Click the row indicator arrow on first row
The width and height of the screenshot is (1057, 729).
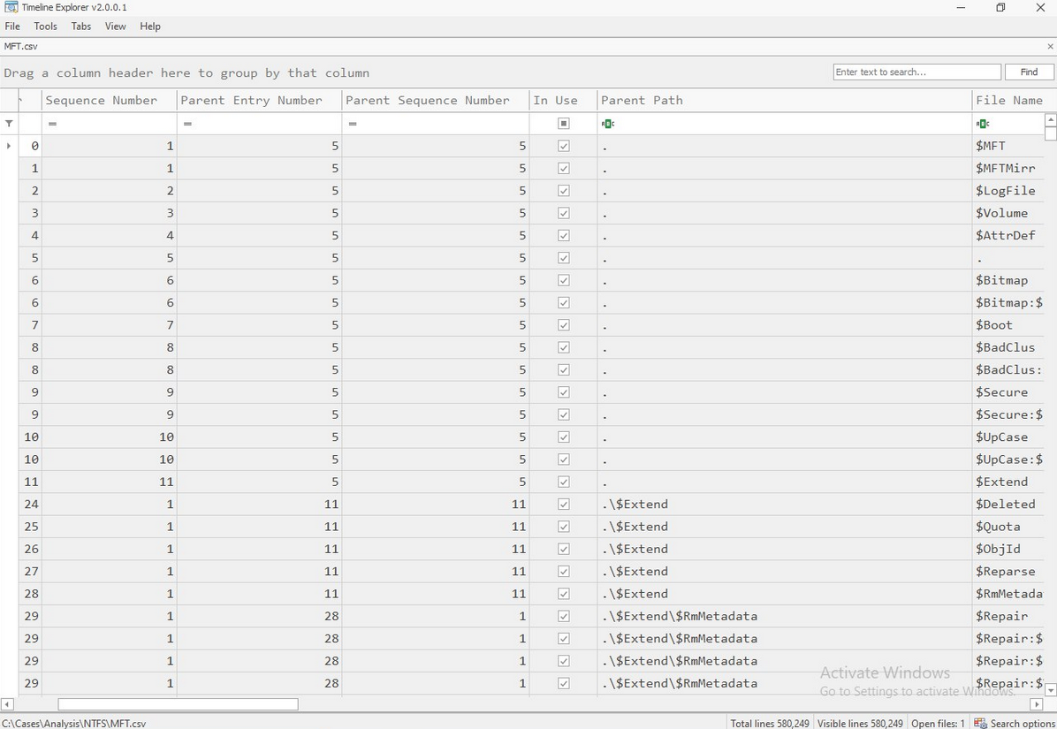(x=9, y=146)
